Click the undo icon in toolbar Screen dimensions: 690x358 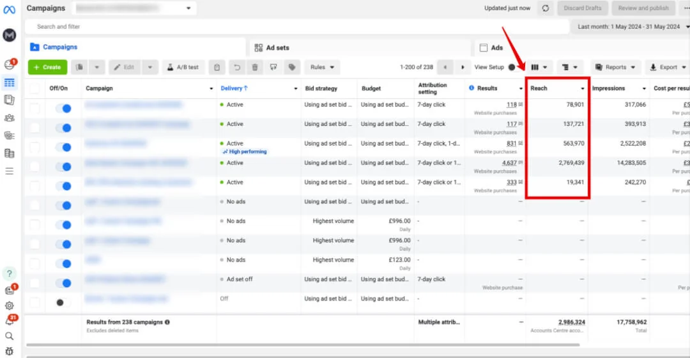[237, 67]
